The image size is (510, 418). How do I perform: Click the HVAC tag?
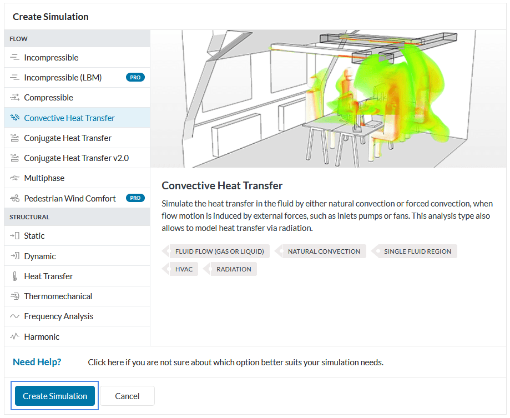coord(184,269)
